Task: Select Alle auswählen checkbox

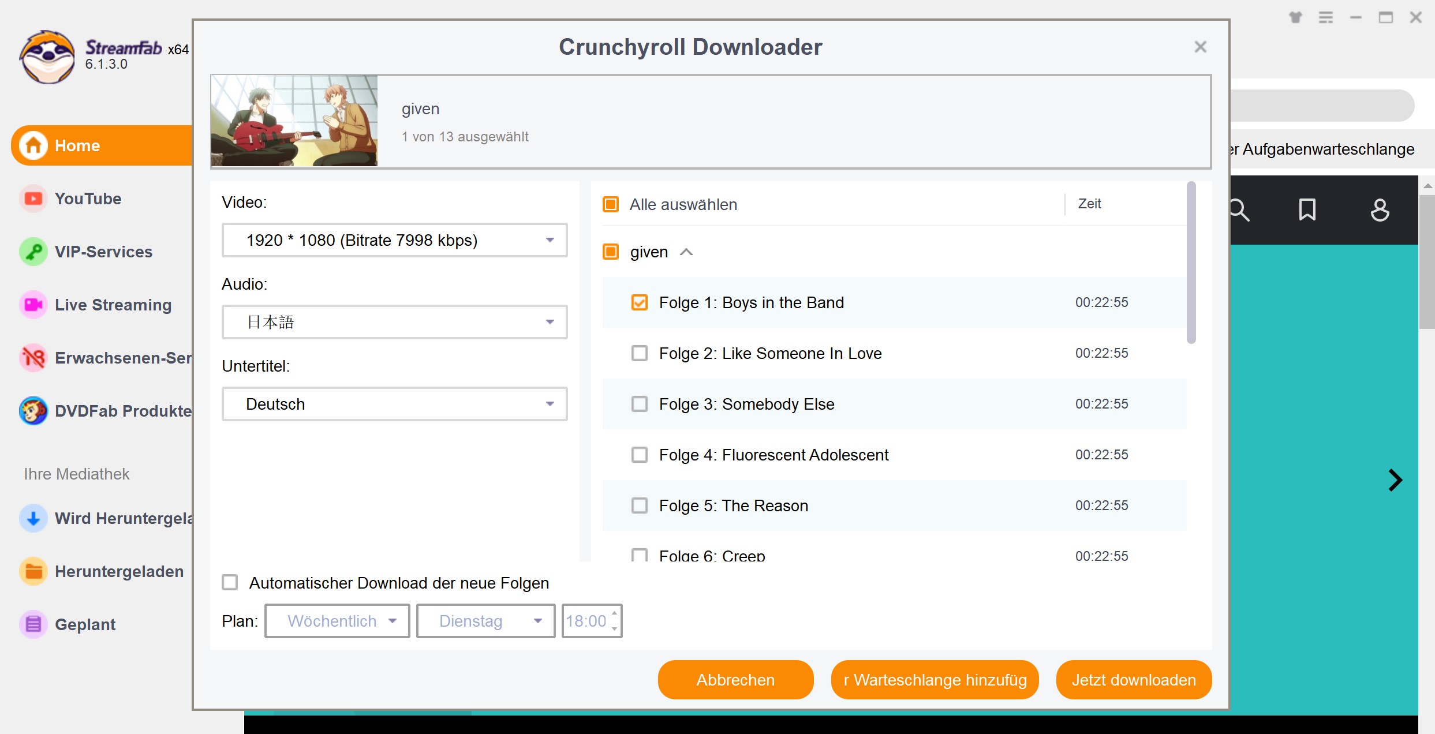Action: click(x=610, y=204)
